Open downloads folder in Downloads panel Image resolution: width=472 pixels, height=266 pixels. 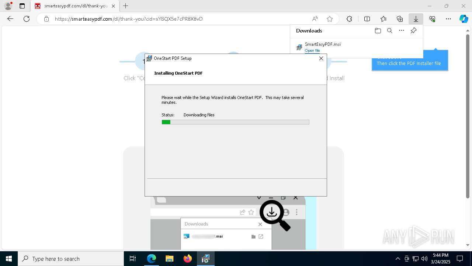click(x=378, y=31)
